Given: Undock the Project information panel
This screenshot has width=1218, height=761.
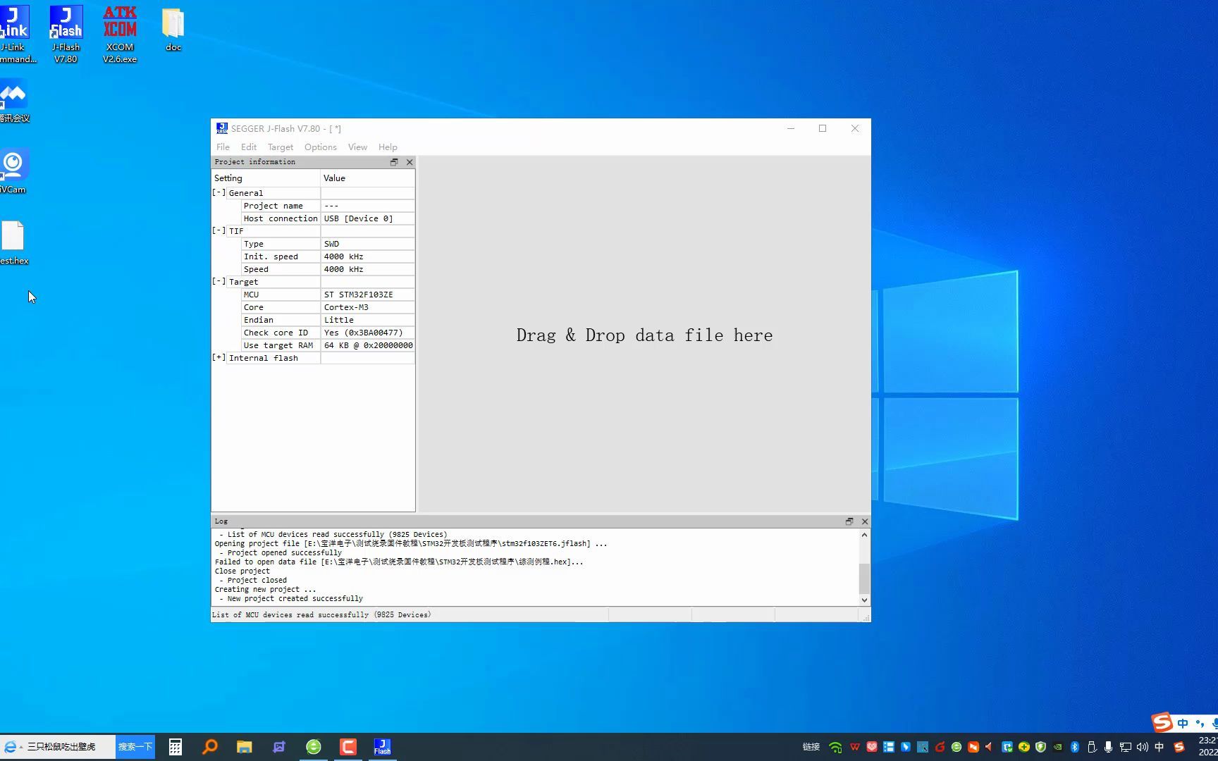Looking at the screenshot, I should [x=394, y=162].
